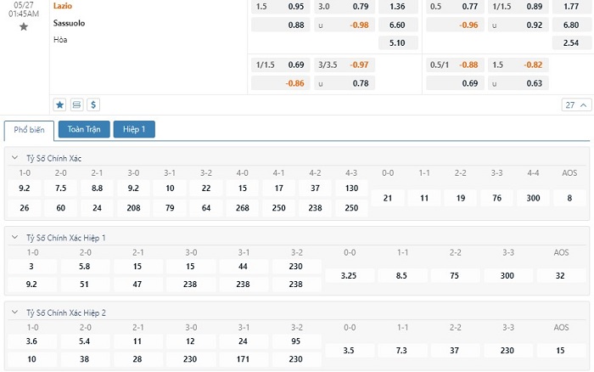The image size is (594, 372).
Task: Switch to Hiệp 1 tab
Action: pos(134,129)
